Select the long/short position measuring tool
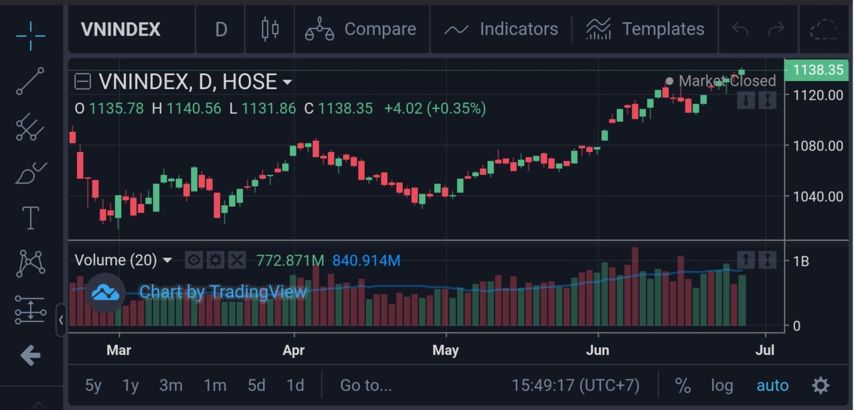This screenshot has height=410, width=854. 30,310
